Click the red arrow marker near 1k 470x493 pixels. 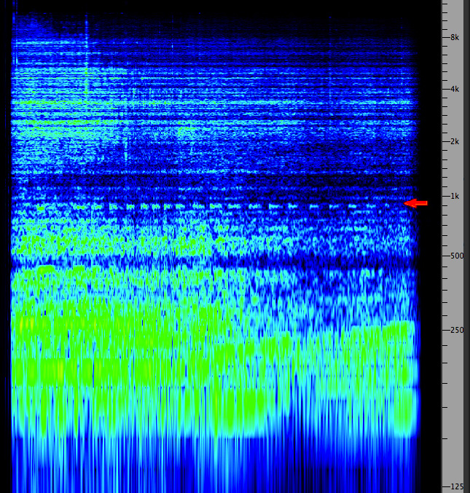pos(416,202)
